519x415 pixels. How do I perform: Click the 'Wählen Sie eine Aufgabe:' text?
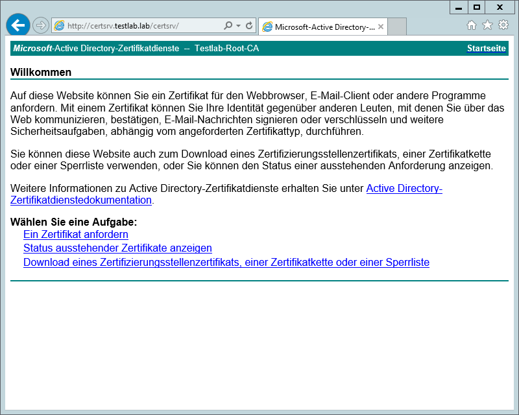click(x=73, y=222)
